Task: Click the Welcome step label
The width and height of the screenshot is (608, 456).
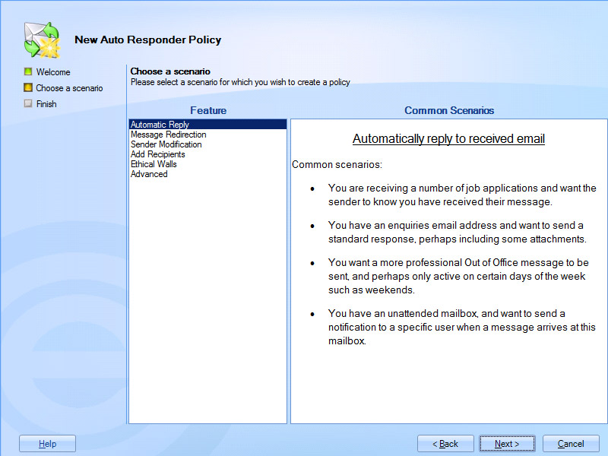Action: (x=53, y=72)
